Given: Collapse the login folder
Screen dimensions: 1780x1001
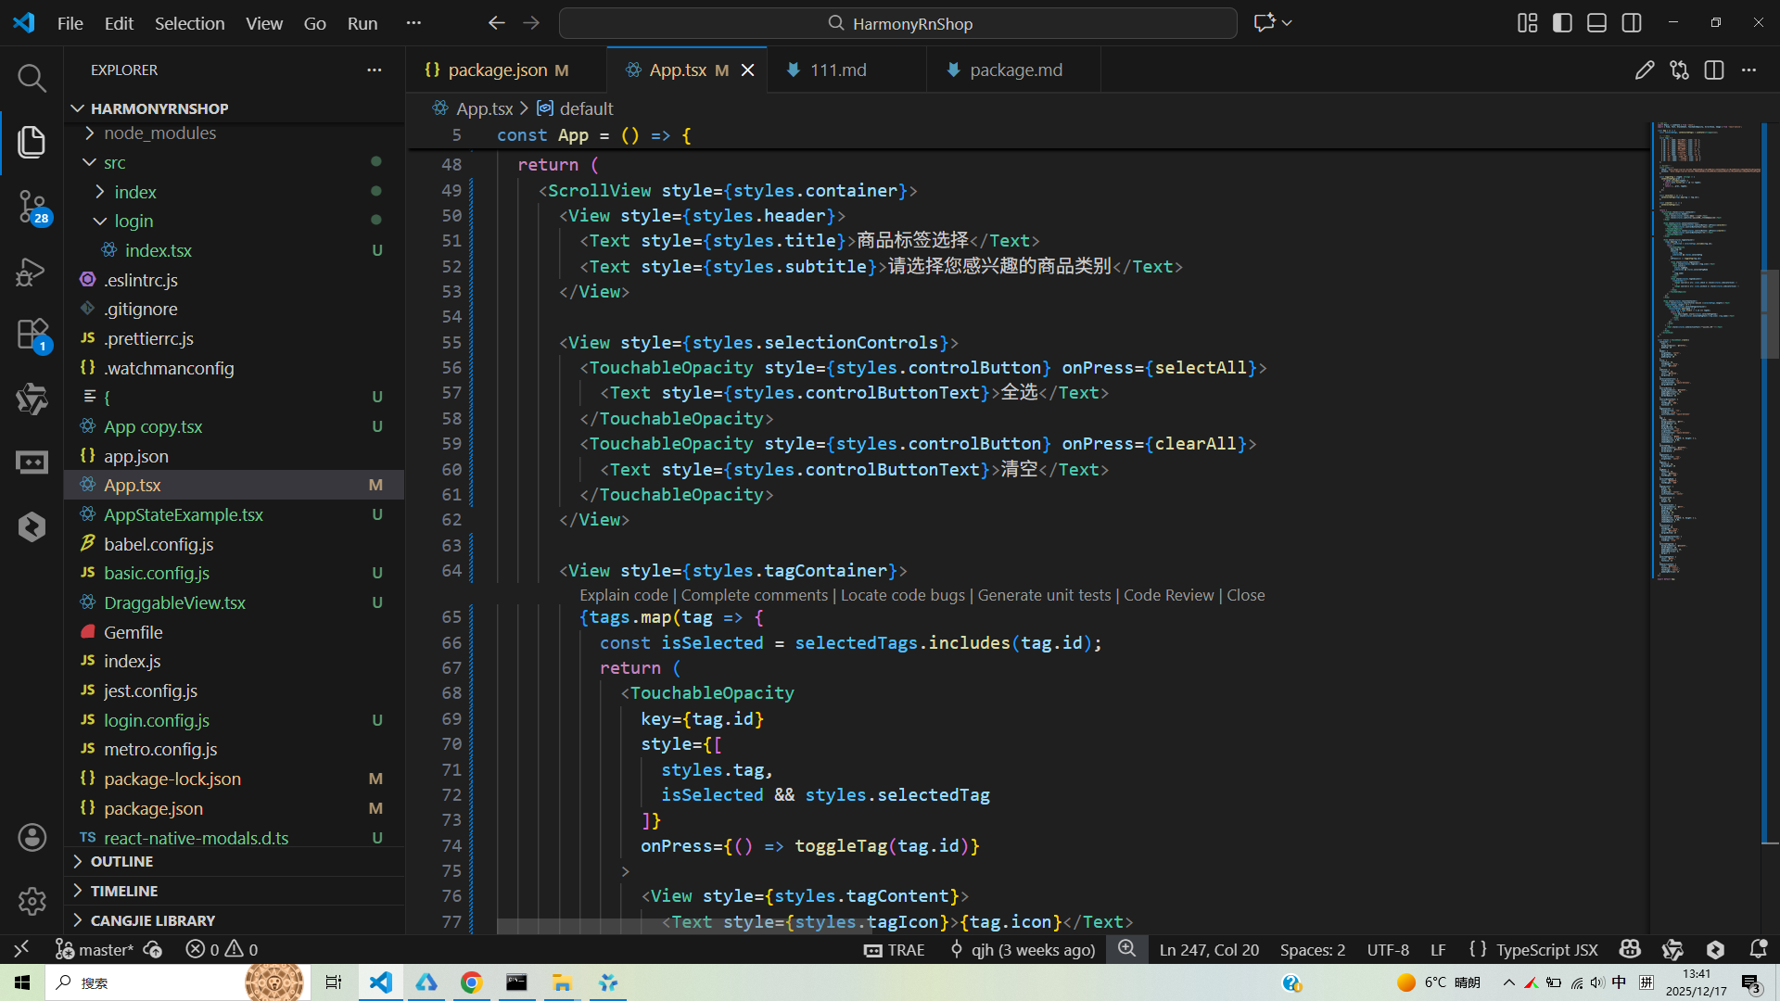Looking at the screenshot, I should click(133, 221).
